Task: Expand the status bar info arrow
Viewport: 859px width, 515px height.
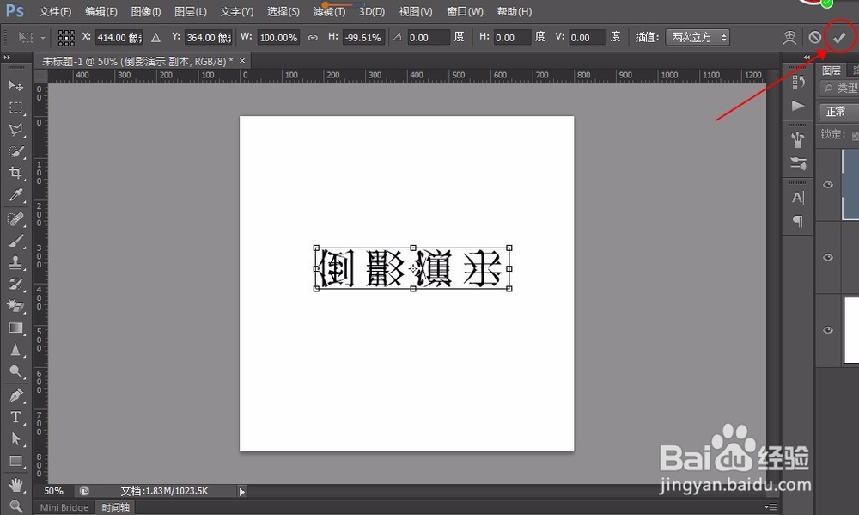Action: [x=242, y=492]
